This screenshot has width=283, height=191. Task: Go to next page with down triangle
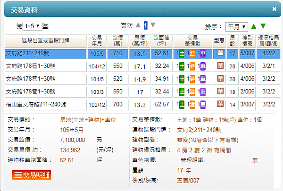pos(153,25)
